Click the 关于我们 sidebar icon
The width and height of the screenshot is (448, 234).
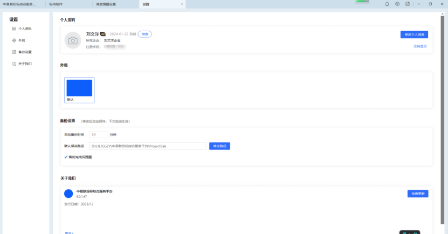14,64
